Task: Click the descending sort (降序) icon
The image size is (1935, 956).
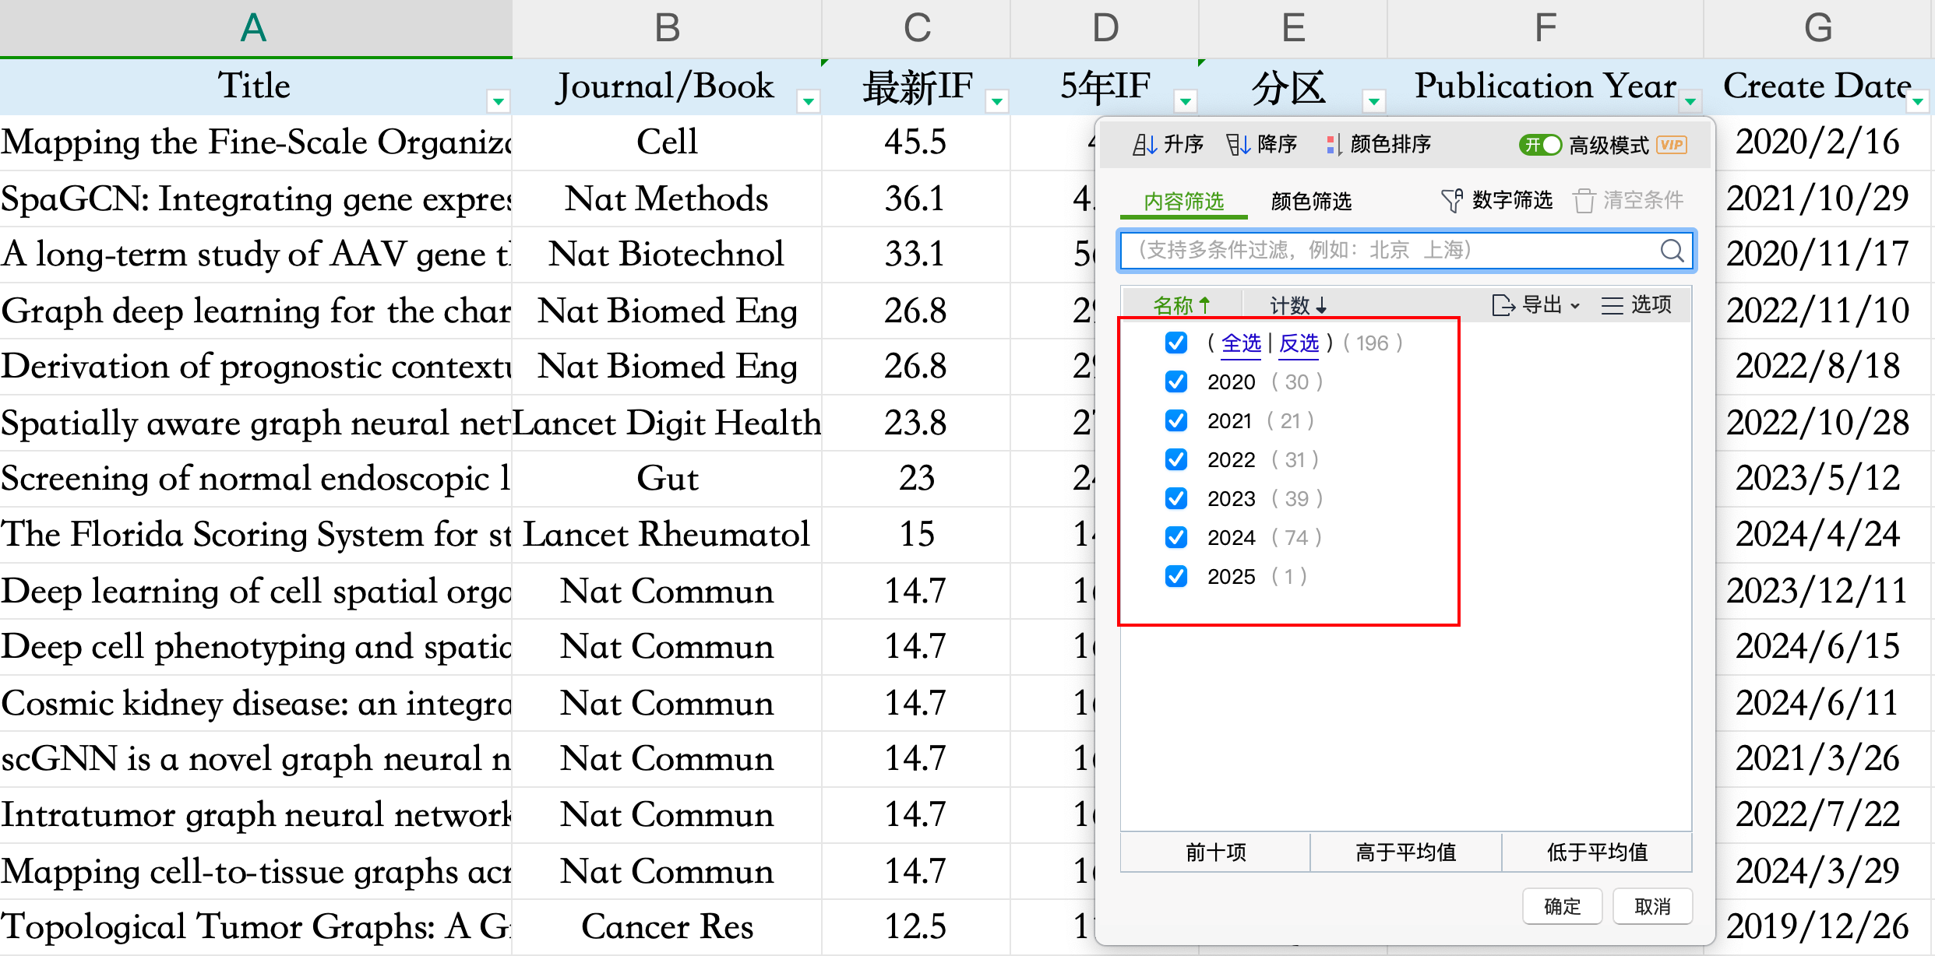Action: coord(1238,145)
